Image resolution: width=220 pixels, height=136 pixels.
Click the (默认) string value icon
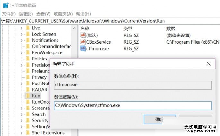pos(83,35)
